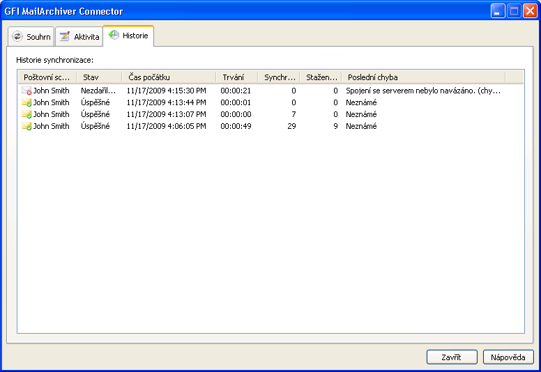
Task: Click successful mail icon at 4:13:44 PM row
Action: (x=26, y=102)
